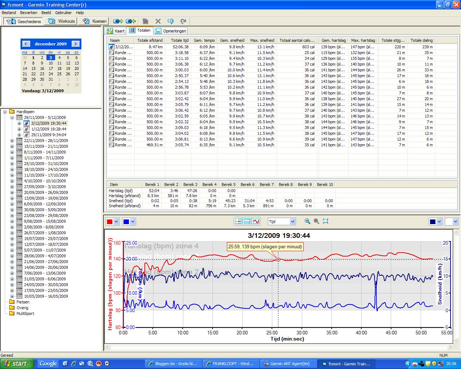Click the send to device icon
The height and width of the screenshot is (369, 461).
pos(118,21)
